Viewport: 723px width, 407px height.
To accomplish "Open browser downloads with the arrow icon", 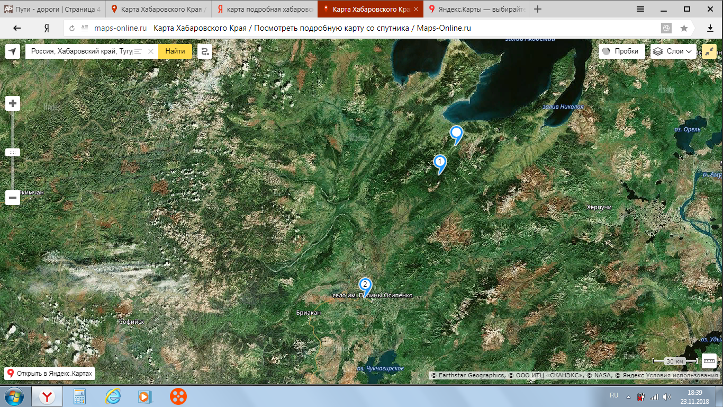I will pyautogui.click(x=710, y=29).
